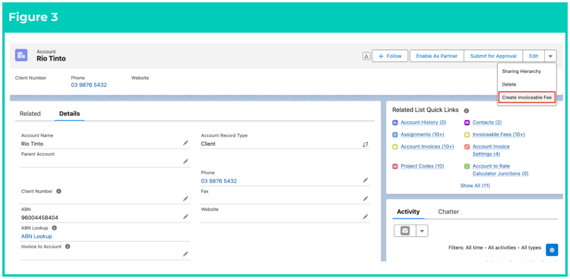570x279 pixels.
Task: Click the Project Codes list icon
Action: (x=395, y=166)
